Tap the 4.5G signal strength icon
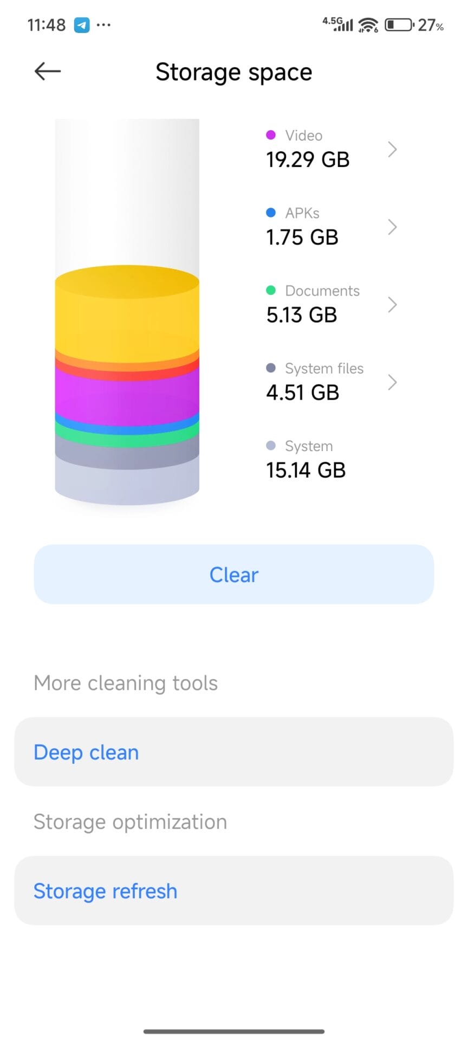The width and height of the screenshot is (468, 1041). (338, 24)
